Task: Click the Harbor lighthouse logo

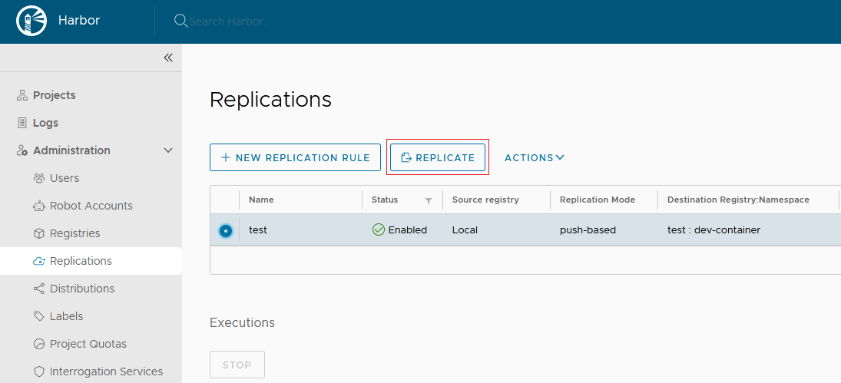Action: pyautogui.click(x=31, y=21)
